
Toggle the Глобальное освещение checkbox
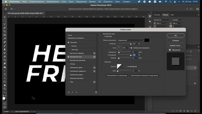pyautogui.click(x=131, y=48)
